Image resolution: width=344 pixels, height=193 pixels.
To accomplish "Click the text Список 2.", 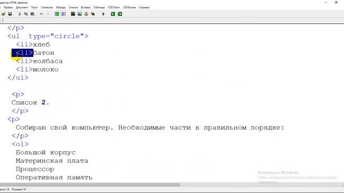I will click(31, 102).
